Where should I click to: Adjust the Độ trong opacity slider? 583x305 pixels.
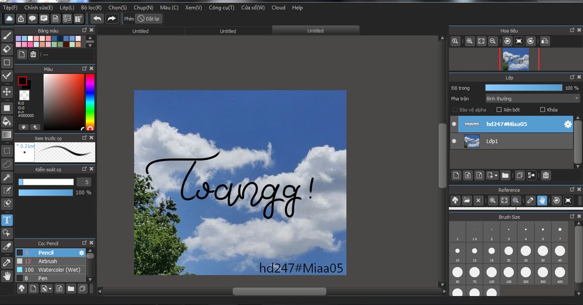(524, 88)
